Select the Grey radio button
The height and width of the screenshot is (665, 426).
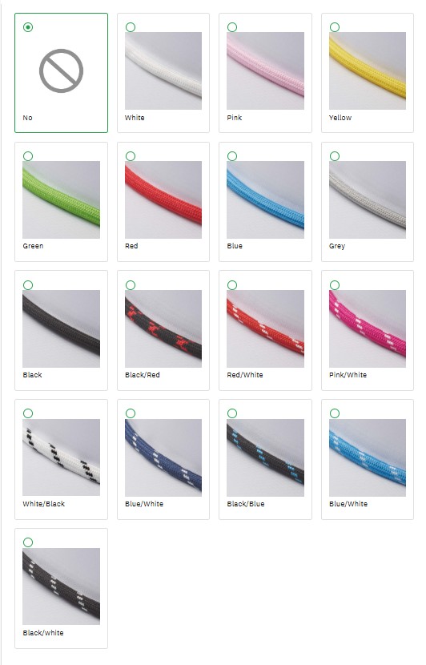pyautogui.click(x=335, y=156)
